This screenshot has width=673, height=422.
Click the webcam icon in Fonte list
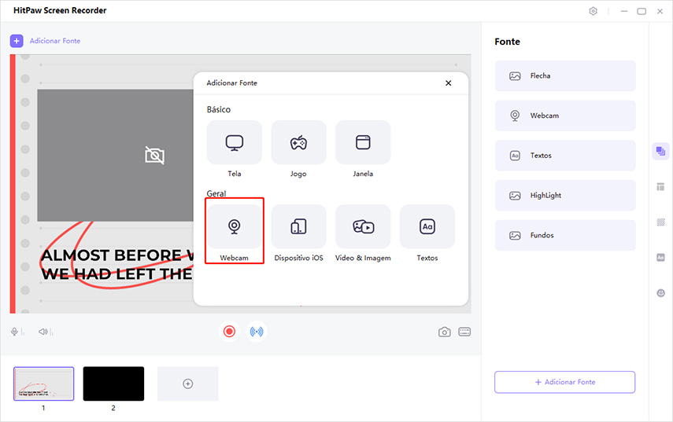pyautogui.click(x=515, y=116)
